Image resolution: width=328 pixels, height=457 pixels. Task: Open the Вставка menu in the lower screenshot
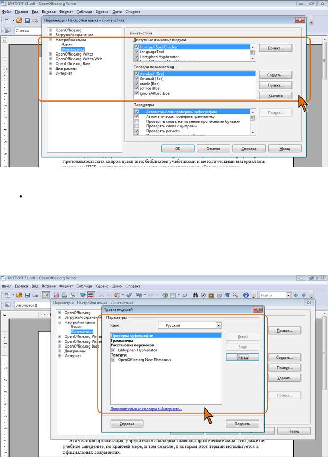point(48,286)
